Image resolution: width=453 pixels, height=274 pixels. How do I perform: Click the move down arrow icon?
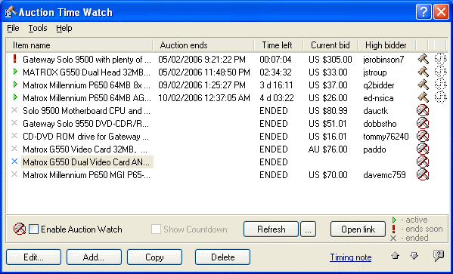[x=414, y=256]
